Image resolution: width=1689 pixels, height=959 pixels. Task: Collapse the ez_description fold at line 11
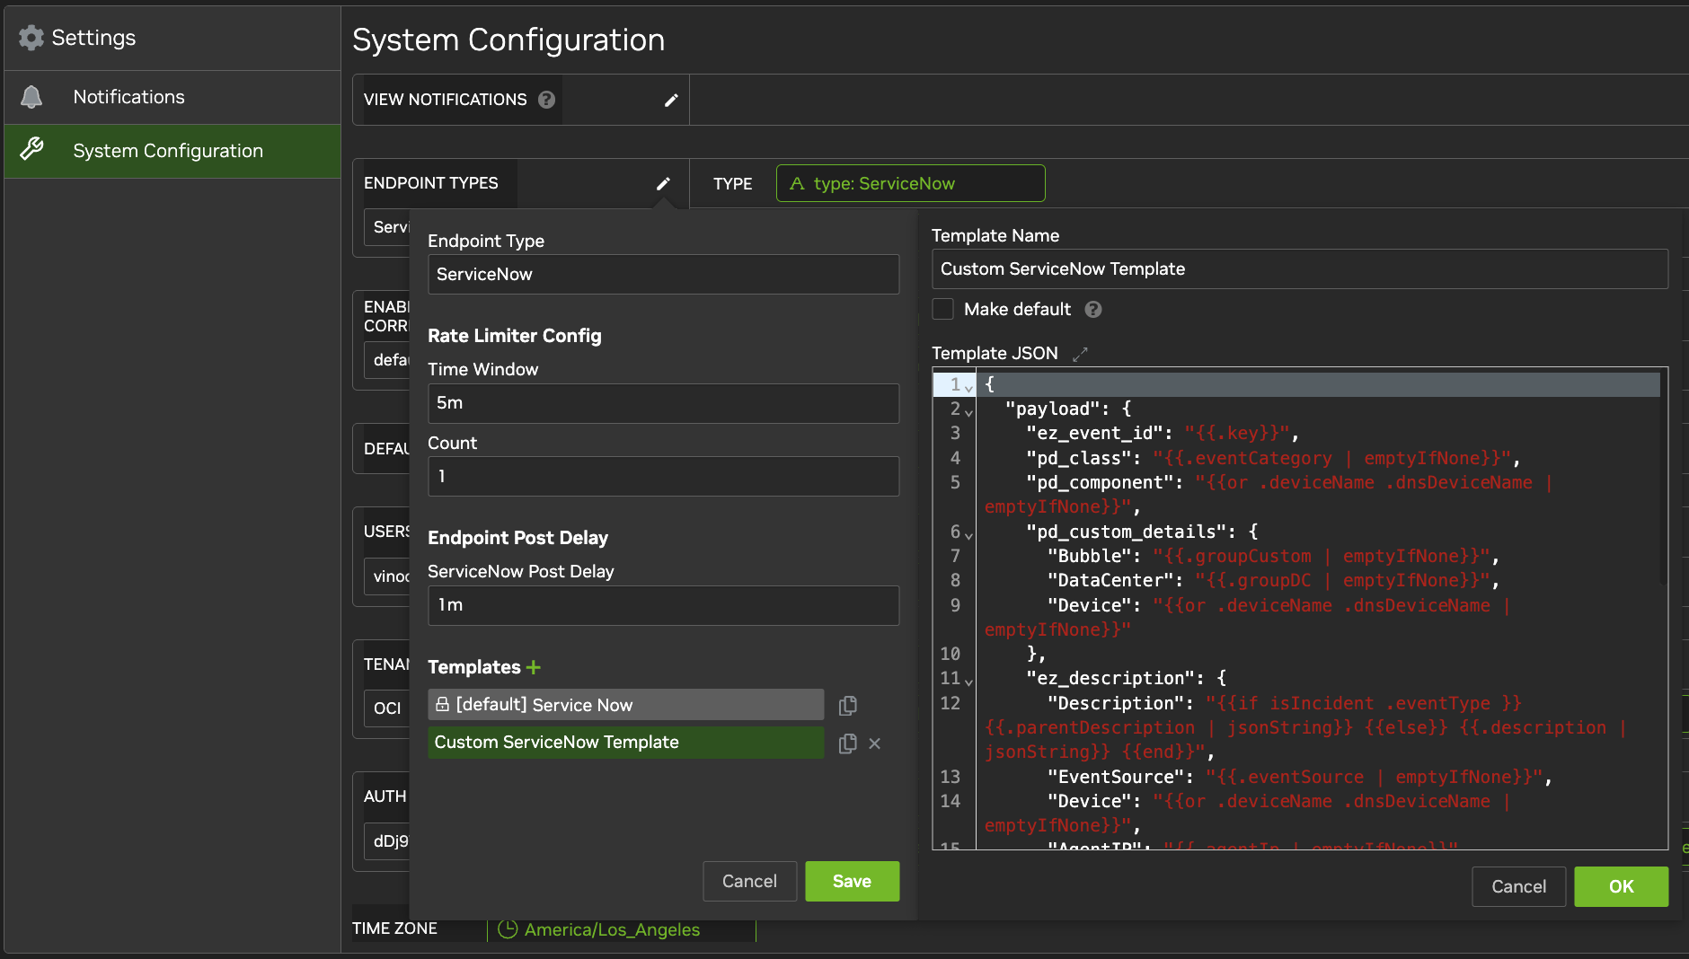[x=968, y=681]
